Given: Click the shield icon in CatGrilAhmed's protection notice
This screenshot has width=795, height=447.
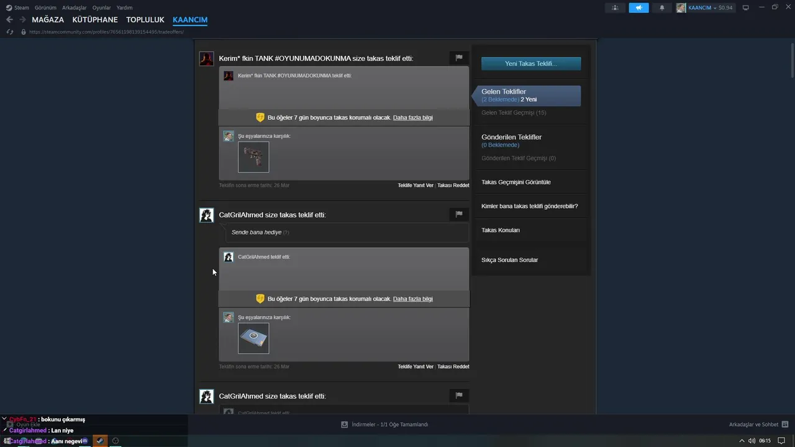Looking at the screenshot, I should 260,299.
